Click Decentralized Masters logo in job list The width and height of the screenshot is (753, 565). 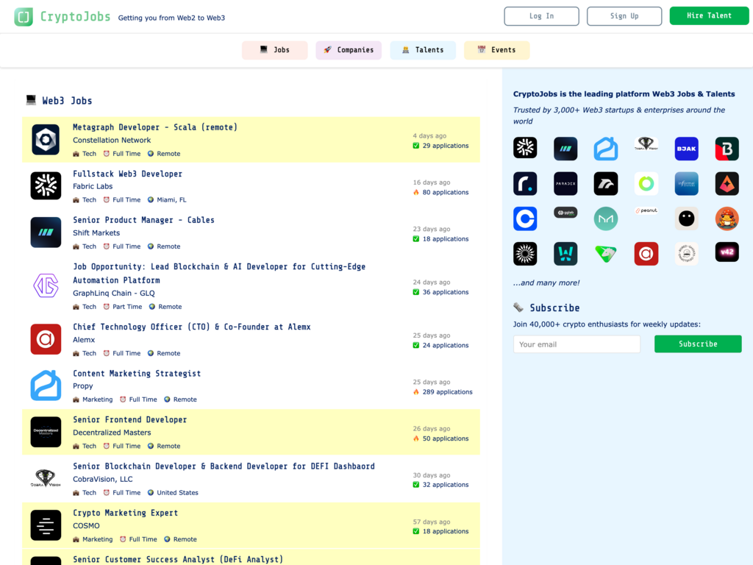(x=46, y=433)
